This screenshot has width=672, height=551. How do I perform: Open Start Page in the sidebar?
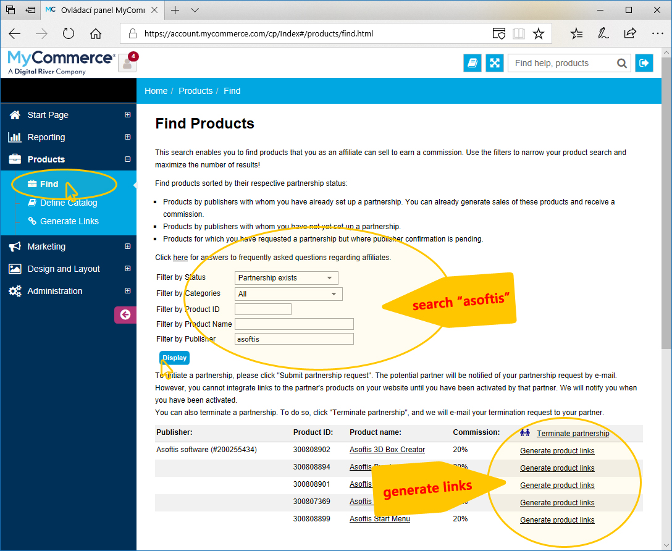(48, 115)
